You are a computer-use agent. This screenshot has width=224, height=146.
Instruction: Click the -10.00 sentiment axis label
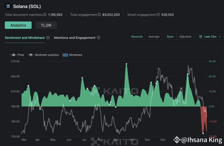213,122
